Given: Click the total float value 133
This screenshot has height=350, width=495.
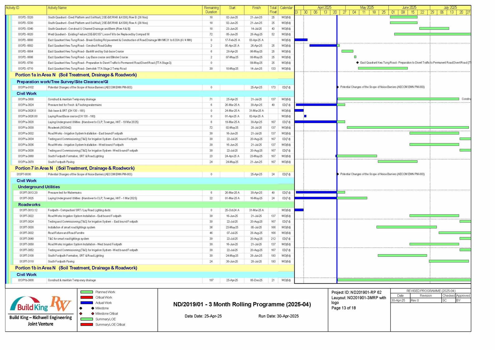Looking at the screenshot, I should click(273, 69).
